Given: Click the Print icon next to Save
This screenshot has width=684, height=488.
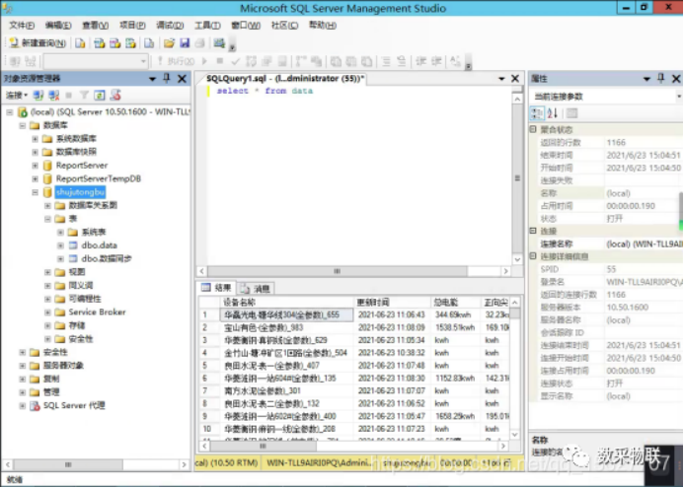Looking at the screenshot, I should pos(199,43).
